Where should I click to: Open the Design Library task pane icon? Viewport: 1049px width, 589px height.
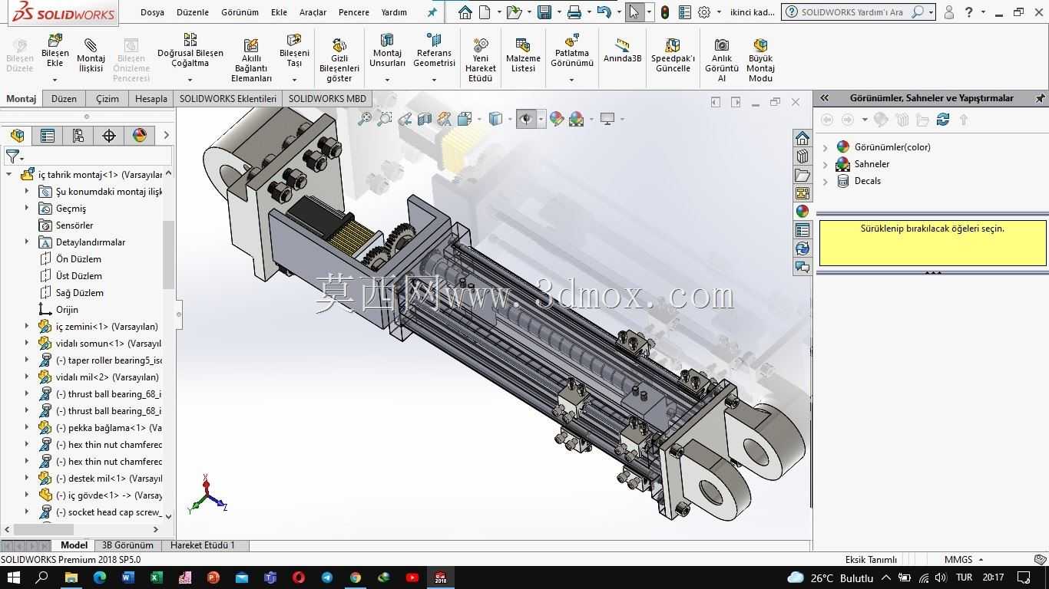tap(802, 156)
